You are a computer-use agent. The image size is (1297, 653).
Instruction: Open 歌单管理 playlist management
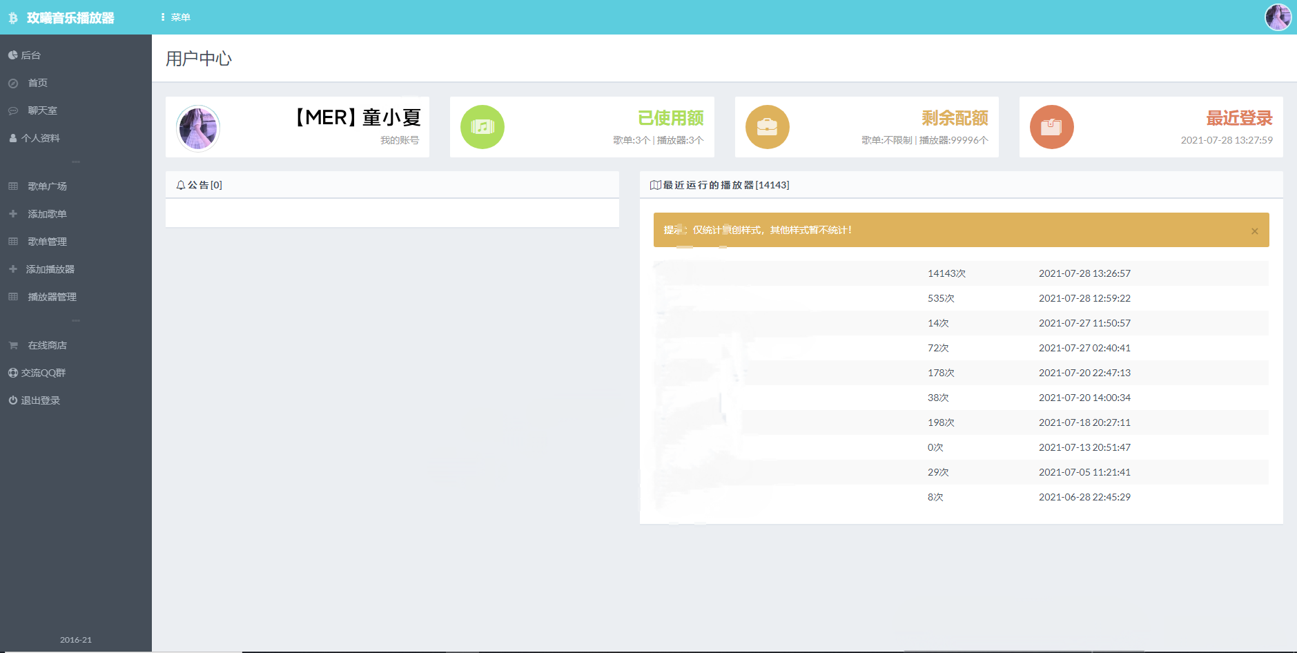(x=47, y=242)
